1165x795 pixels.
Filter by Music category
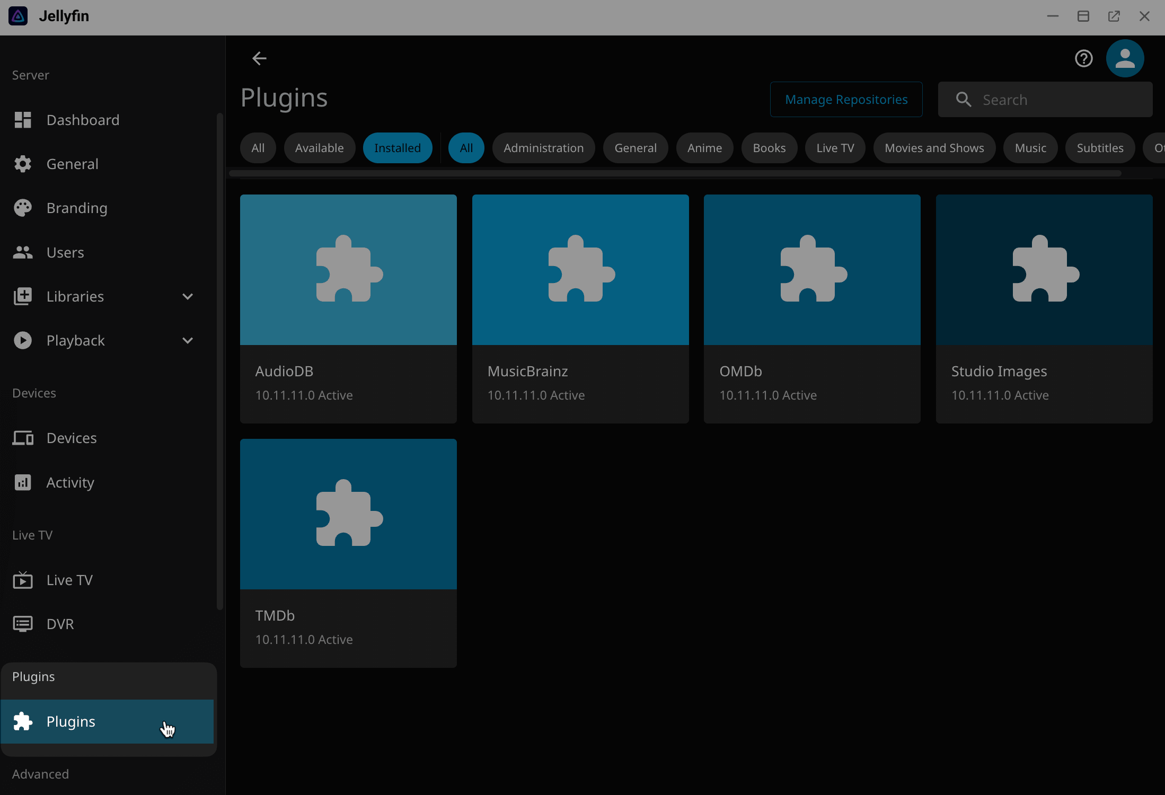coord(1031,148)
